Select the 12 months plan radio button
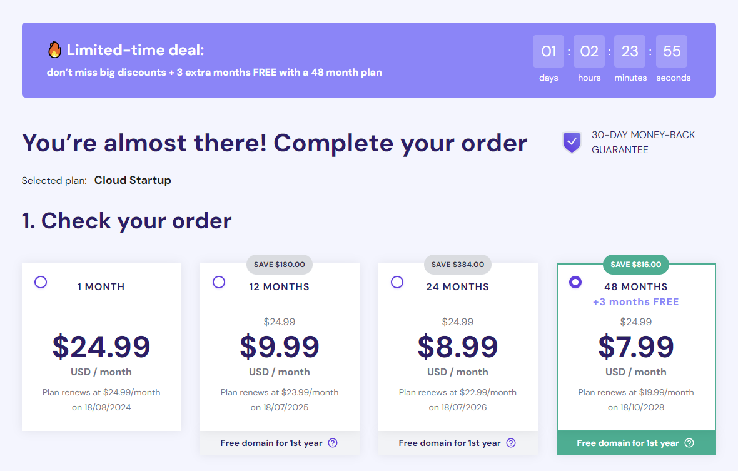Screen dimensions: 738x471 click(x=219, y=282)
